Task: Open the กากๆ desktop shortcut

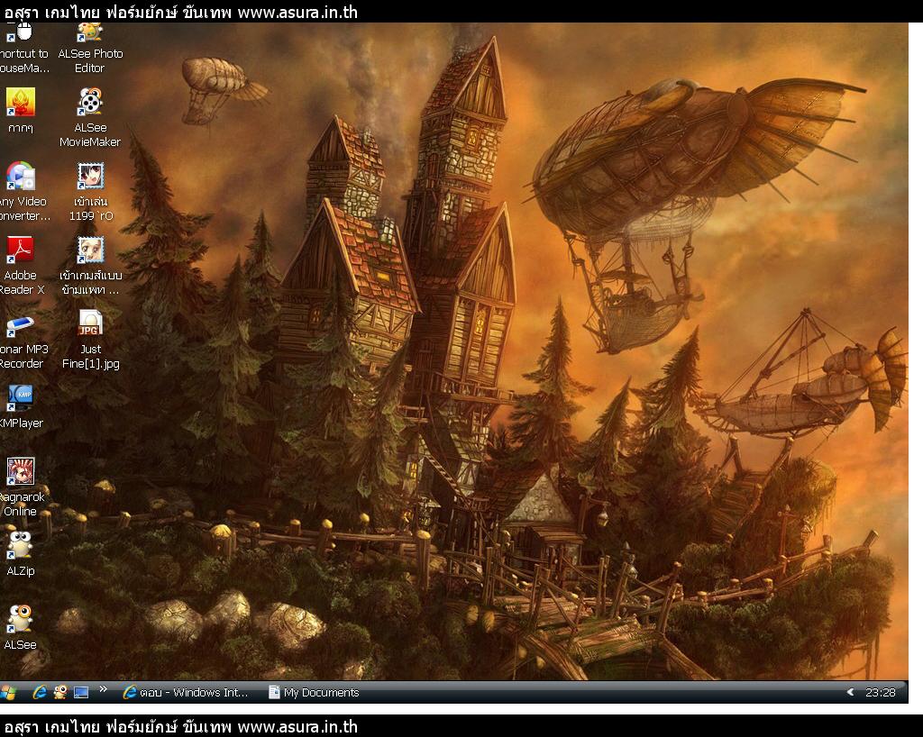Action: point(21,110)
